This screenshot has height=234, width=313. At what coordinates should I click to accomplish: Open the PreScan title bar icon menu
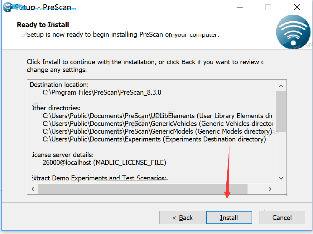pos(7,7)
